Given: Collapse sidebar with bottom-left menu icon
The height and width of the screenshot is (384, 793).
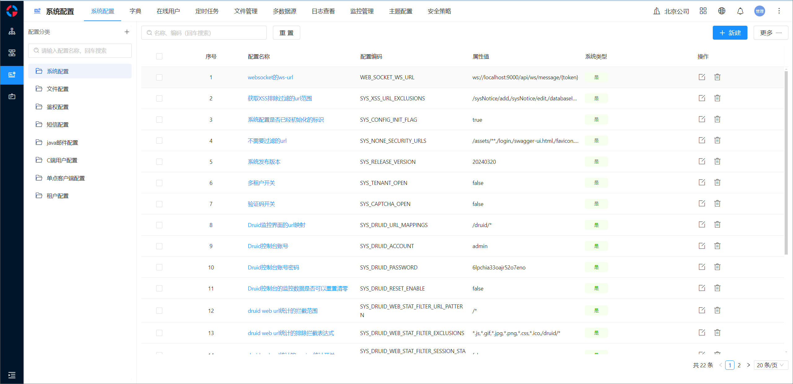Looking at the screenshot, I should tap(12, 375).
